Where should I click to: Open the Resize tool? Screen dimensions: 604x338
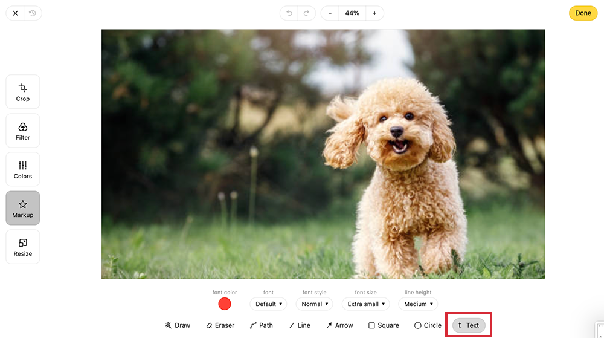click(x=23, y=247)
